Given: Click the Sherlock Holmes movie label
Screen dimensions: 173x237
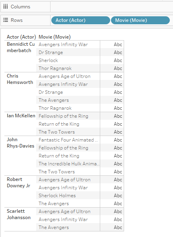Looking at the screenshot, I should click(57, 195).
